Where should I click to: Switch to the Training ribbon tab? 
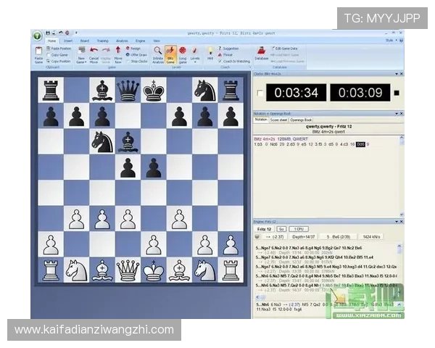(102, 41)
